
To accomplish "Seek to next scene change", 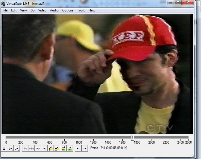I will [70, 148].
